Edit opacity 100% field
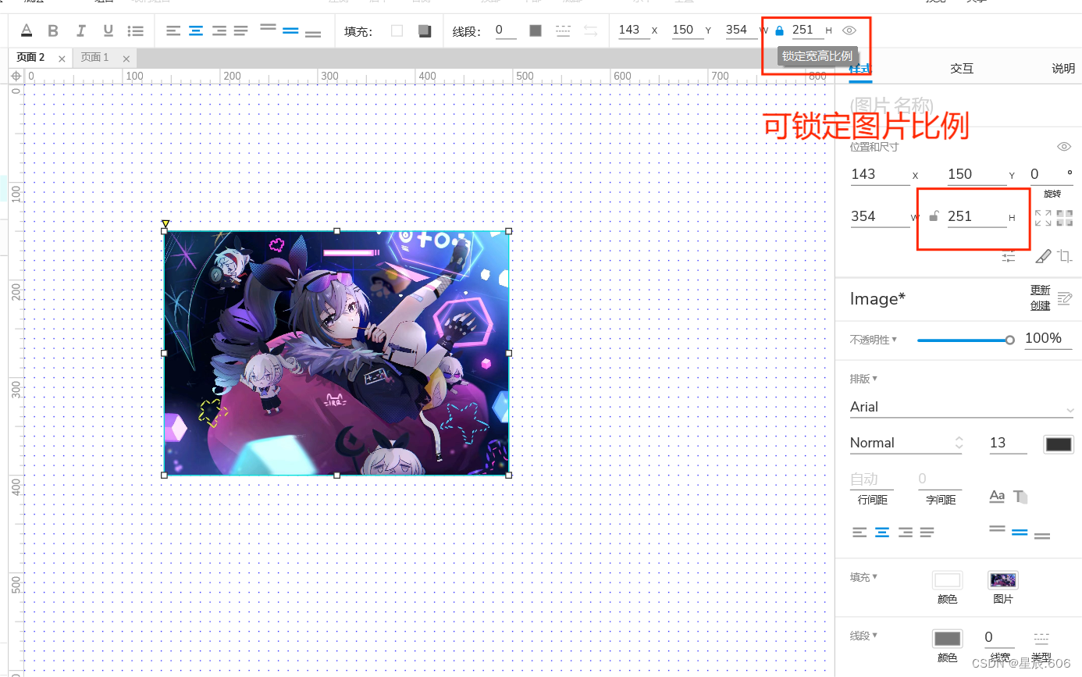1082x677 pixels. click(x=1048, y=339)
